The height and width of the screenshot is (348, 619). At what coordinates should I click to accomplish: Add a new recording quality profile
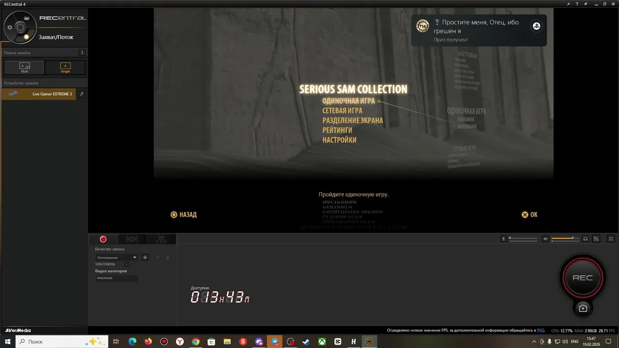[145, 258]
